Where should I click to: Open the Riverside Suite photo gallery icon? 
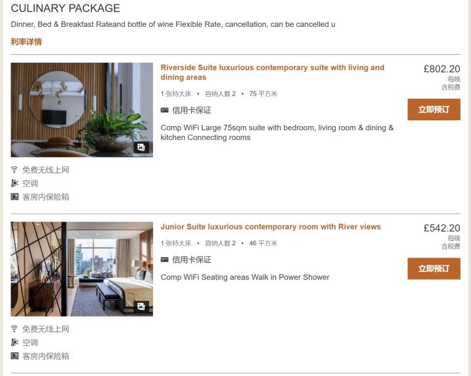(141, 147)
